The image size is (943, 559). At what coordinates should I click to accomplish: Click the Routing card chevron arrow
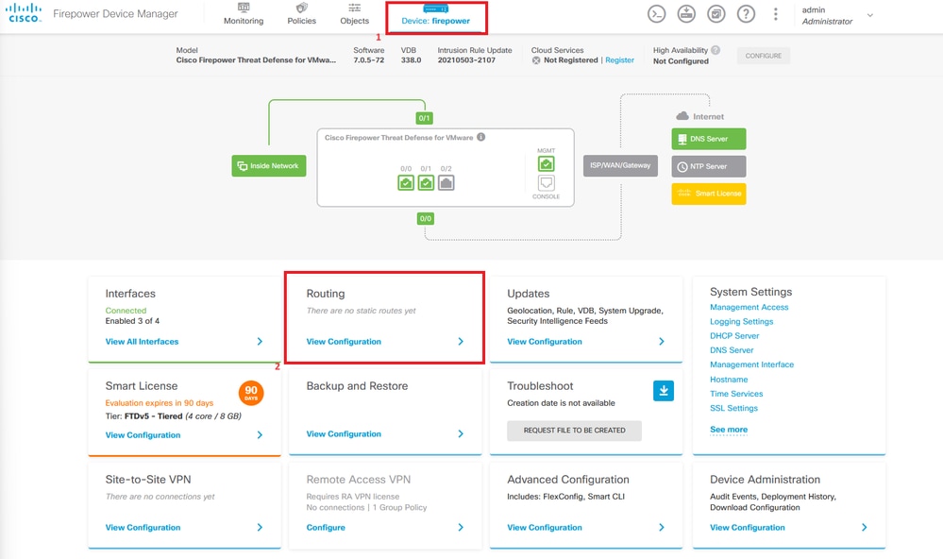(x=461, y=341)
